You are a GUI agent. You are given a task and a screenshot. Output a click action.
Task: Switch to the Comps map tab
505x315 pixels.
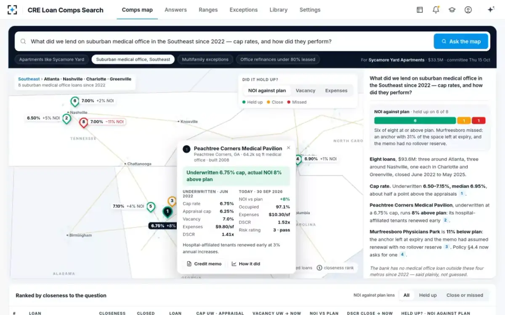pos(137,10)
